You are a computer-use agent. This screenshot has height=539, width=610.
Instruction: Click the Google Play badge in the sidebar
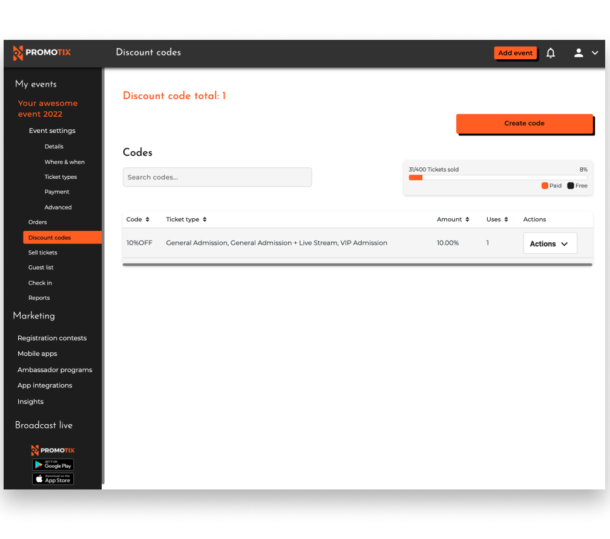(53, 464)
